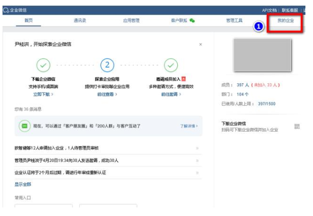Click the red badge next to 邀请成员加入
This screenshot has width=313, height=216.
184,79
